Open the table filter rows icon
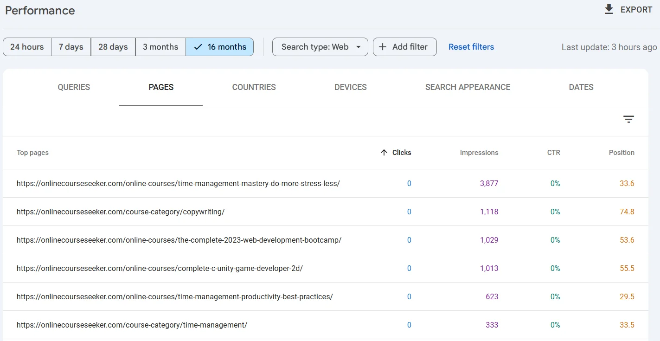Image resolution: width=660 pixels, height=341 pixels. point(628,120)
